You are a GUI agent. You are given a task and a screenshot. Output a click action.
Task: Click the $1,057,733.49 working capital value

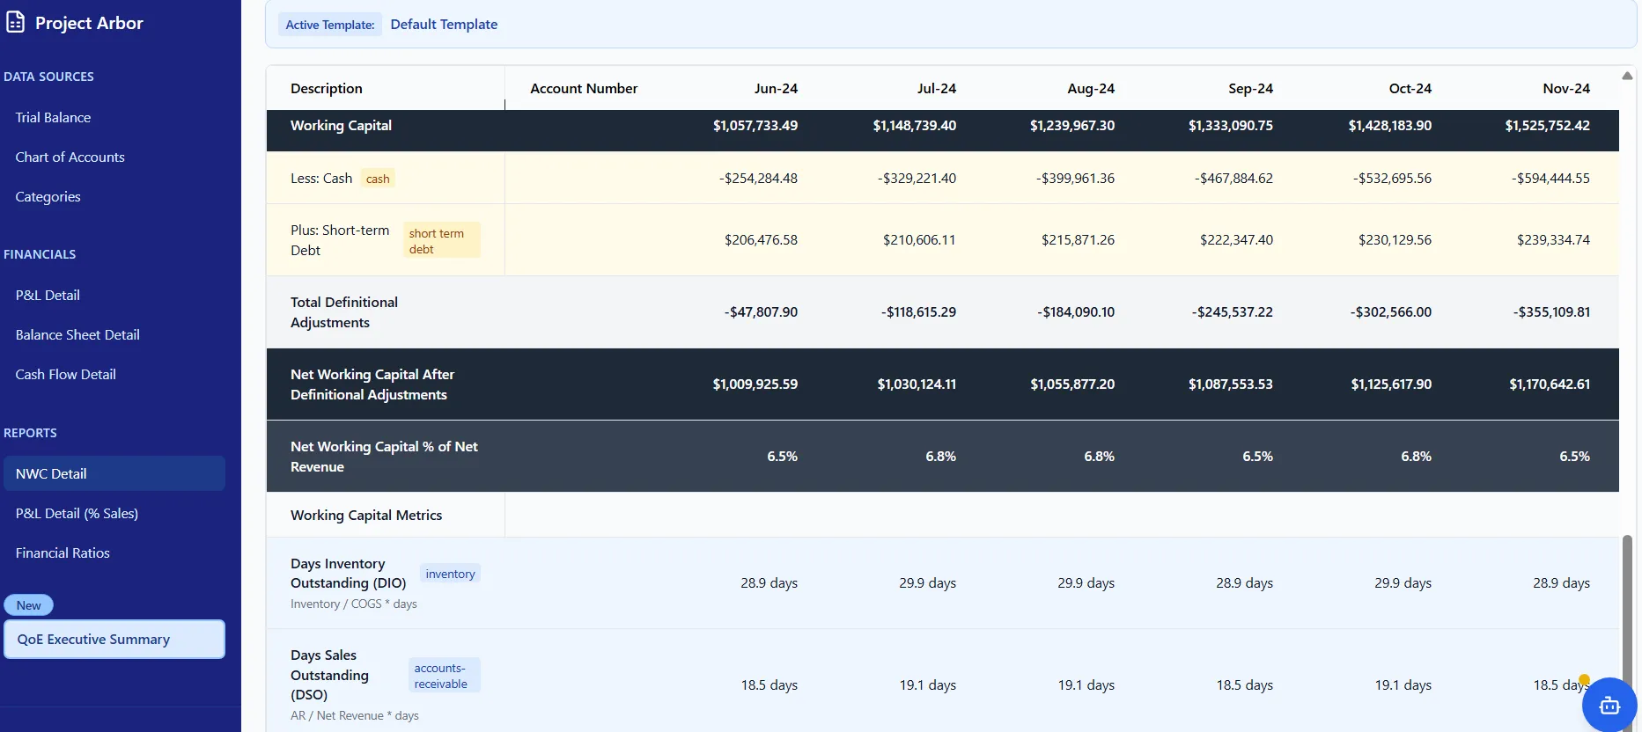[755, 125]
